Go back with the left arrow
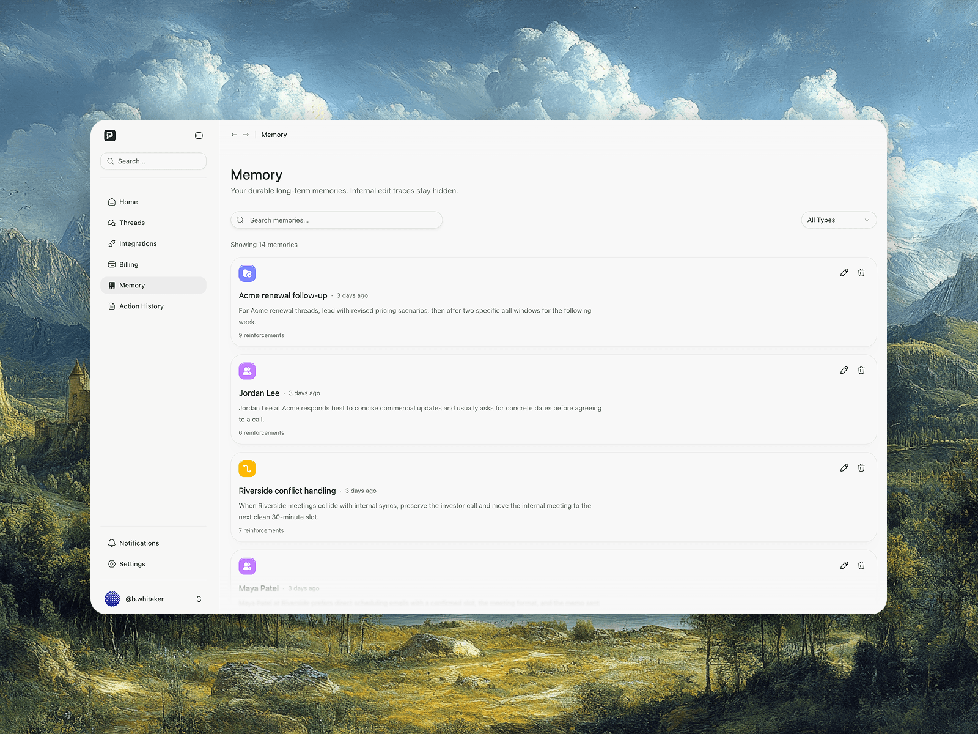Viewport: 978px width, 734px height. (234, 135)
